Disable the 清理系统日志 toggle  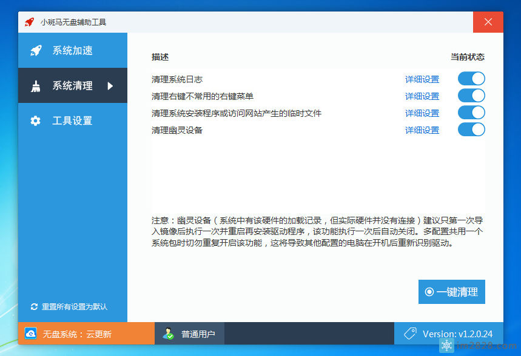(471, 78)
